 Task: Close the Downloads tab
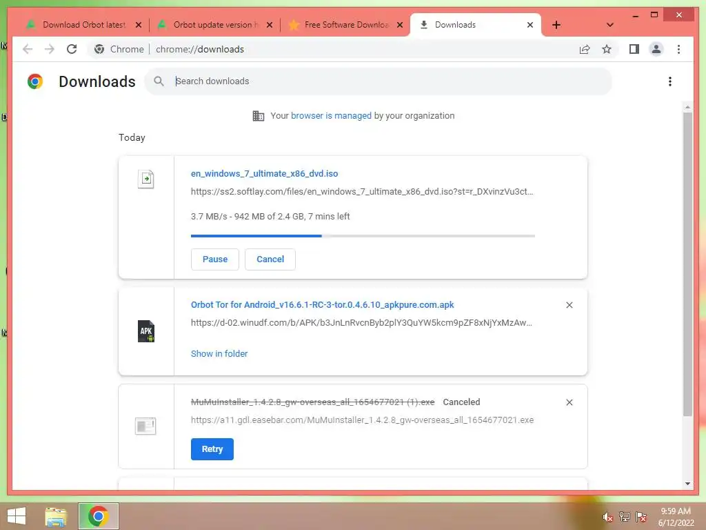530,25
